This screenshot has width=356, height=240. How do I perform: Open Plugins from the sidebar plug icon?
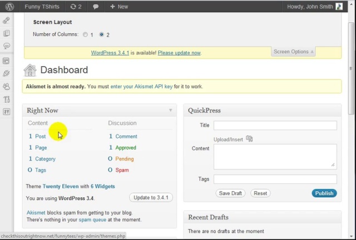click(x=6, y=73)
